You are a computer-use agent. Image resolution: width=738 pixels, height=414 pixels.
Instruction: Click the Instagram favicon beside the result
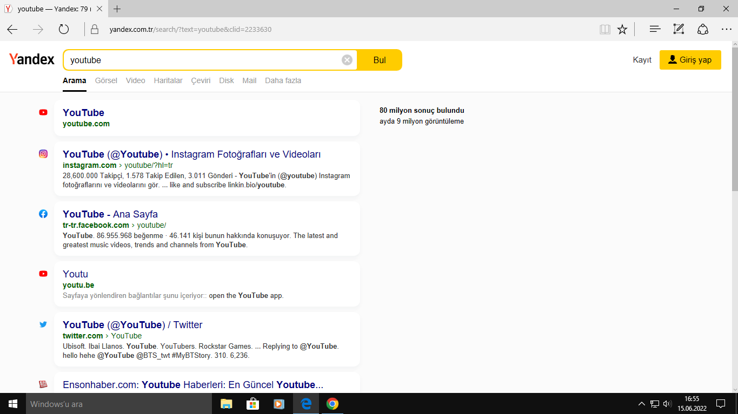click(43, 154)
